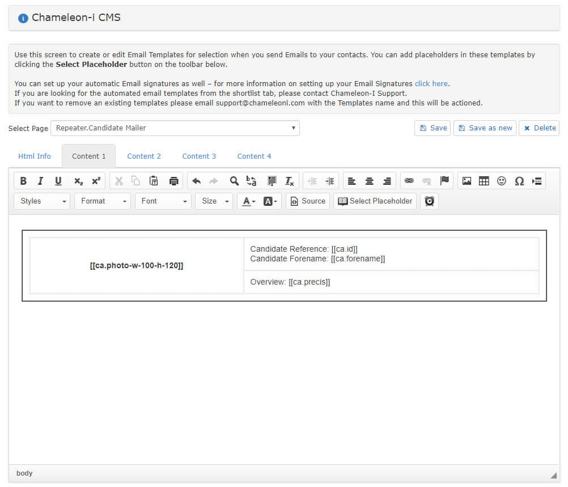
Task: Insert an image using the image icon
Action: (x=467, y=181)
